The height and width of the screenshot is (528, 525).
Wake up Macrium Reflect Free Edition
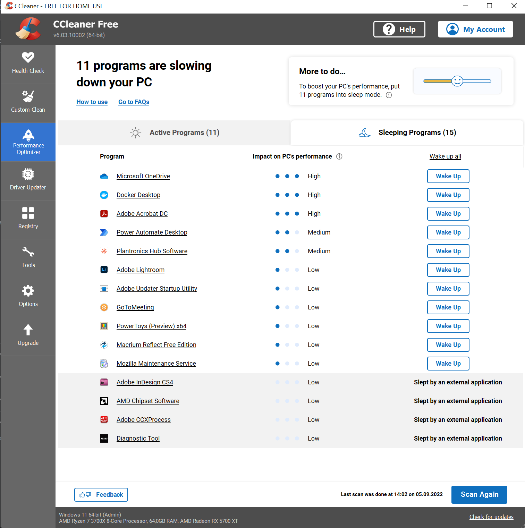[448, 345]
